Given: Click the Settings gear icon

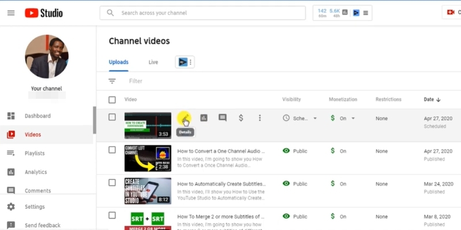Looking at the screenshot, I should (x=11, y=207).
